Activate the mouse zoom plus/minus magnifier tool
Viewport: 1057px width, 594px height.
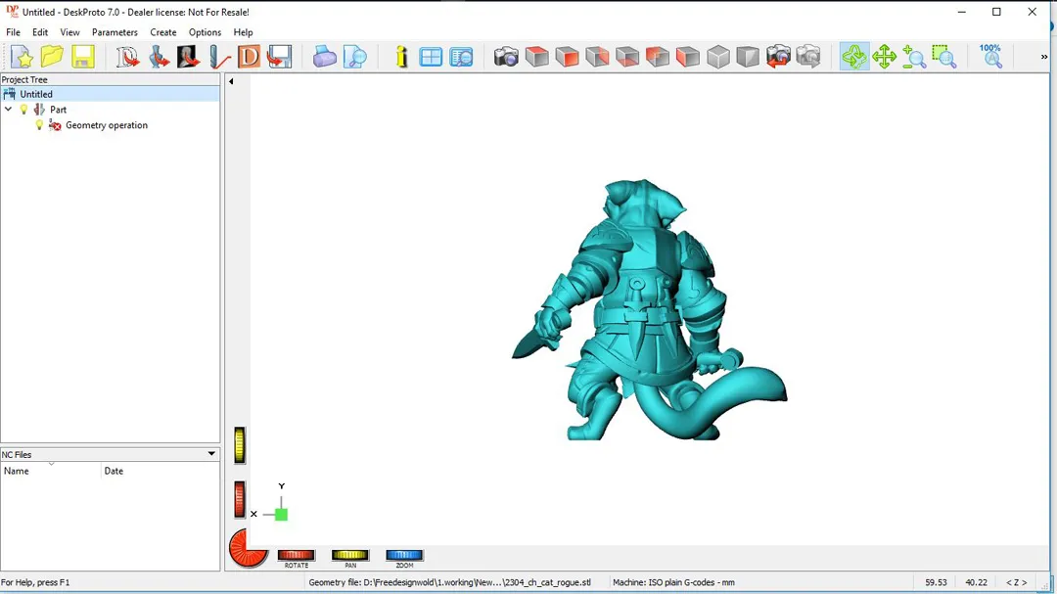click(x=914, y=57)
